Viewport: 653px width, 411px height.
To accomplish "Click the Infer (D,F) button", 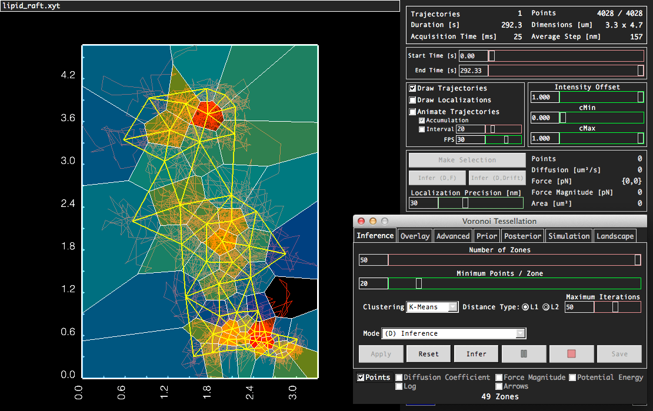I will (437, 178).
